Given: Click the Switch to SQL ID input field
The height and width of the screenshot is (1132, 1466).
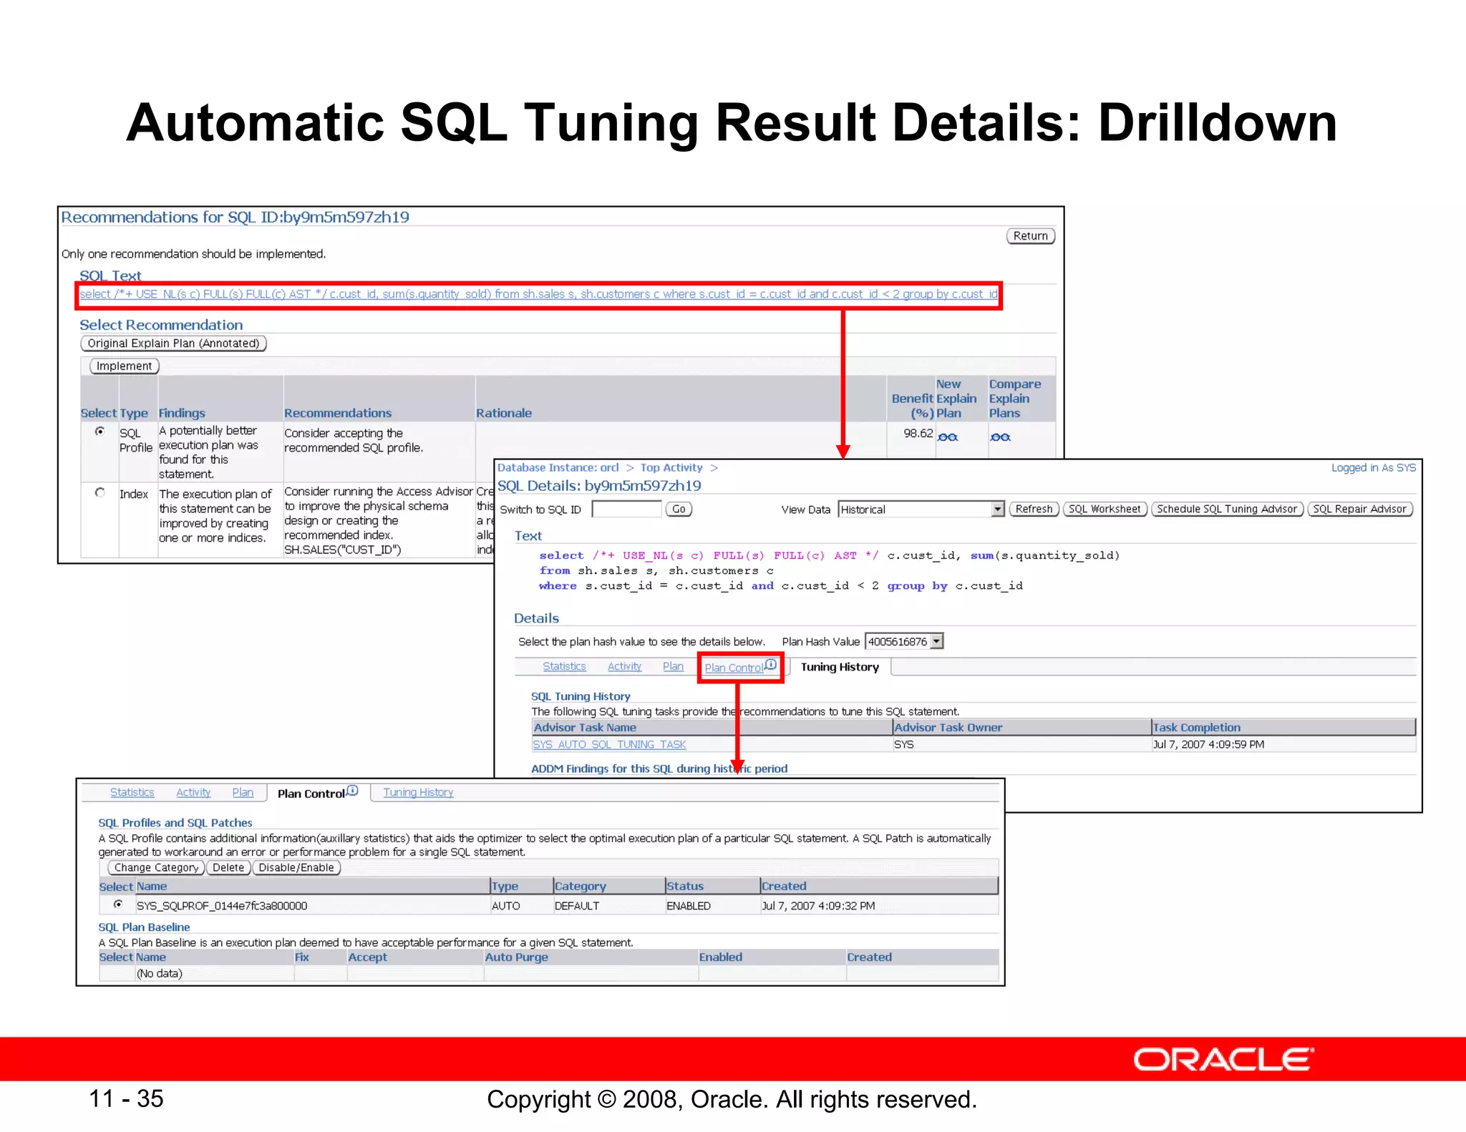Looking at the screenshot, I should [626, 509].
